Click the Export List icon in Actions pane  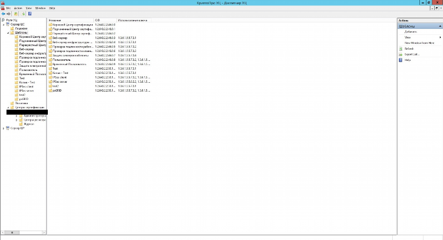tap(400, 54)
